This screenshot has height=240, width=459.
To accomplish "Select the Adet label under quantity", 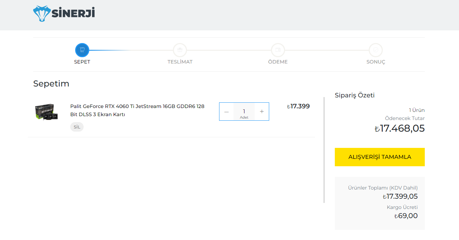I will tap(244, 118).
